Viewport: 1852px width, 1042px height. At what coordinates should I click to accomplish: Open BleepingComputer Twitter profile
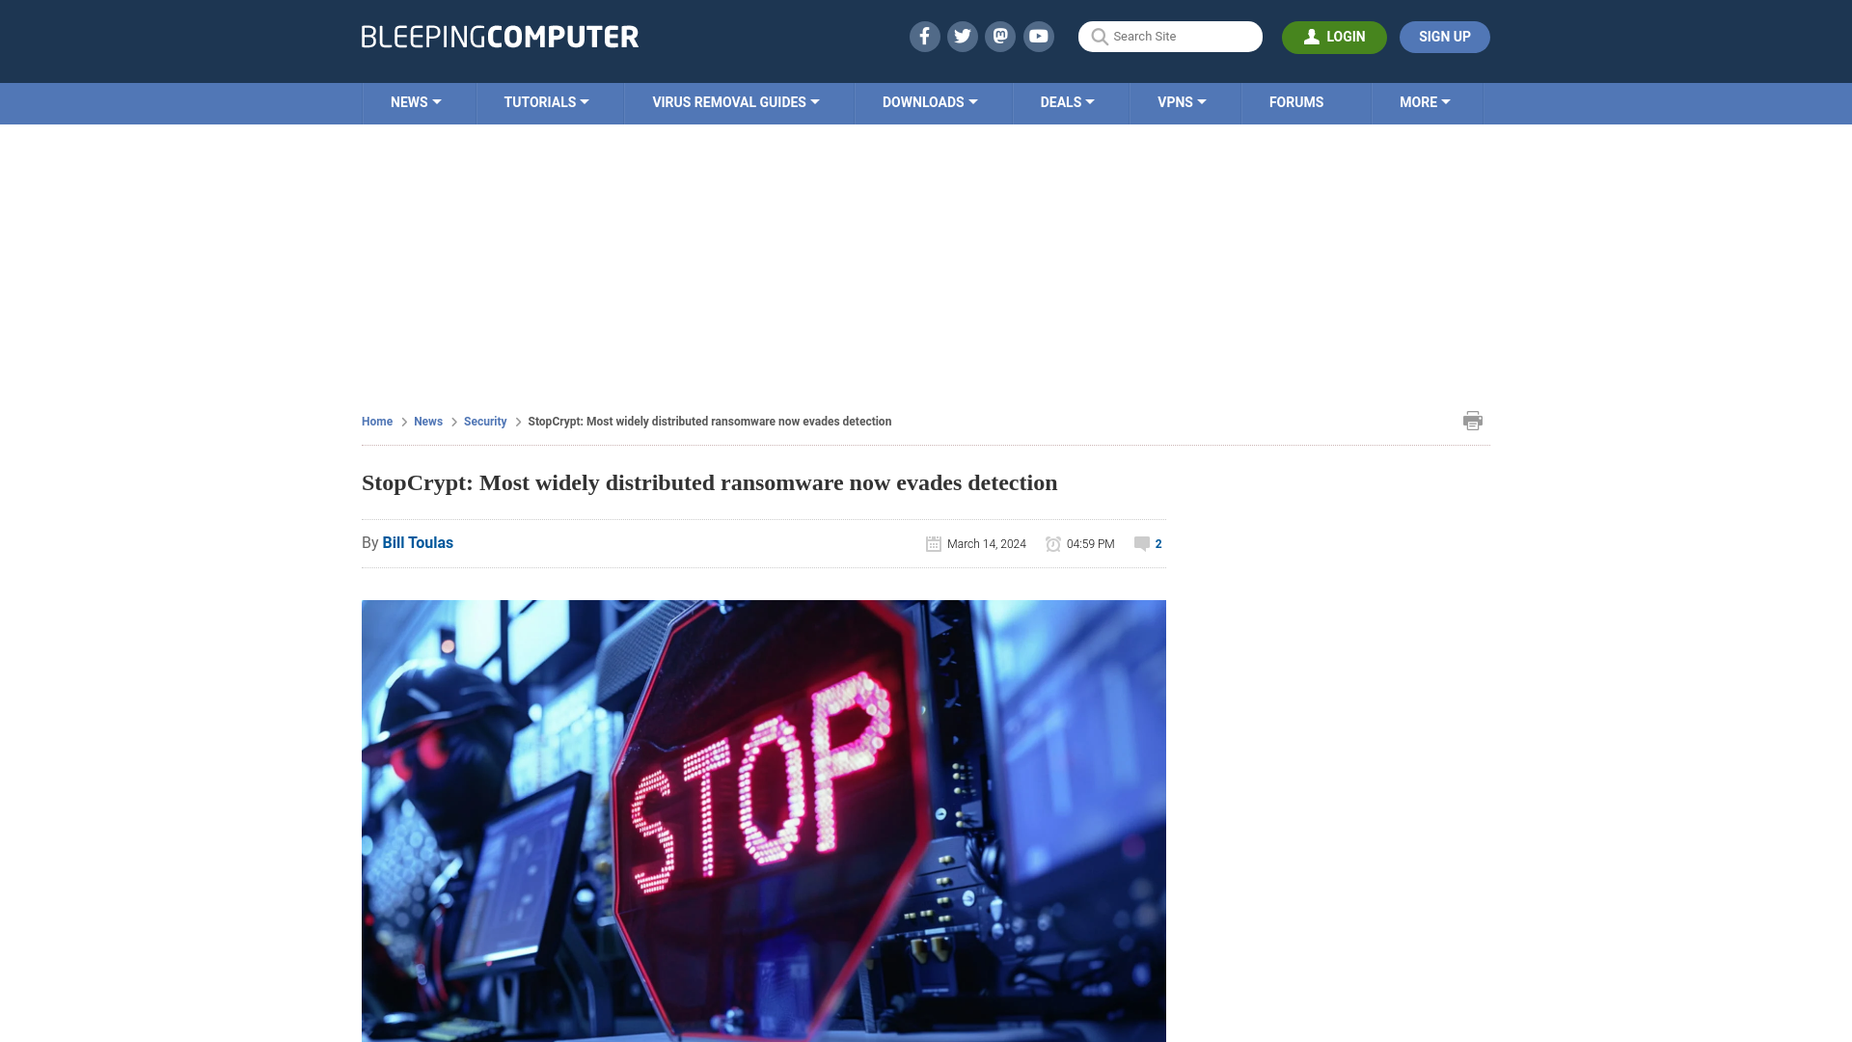962,36
